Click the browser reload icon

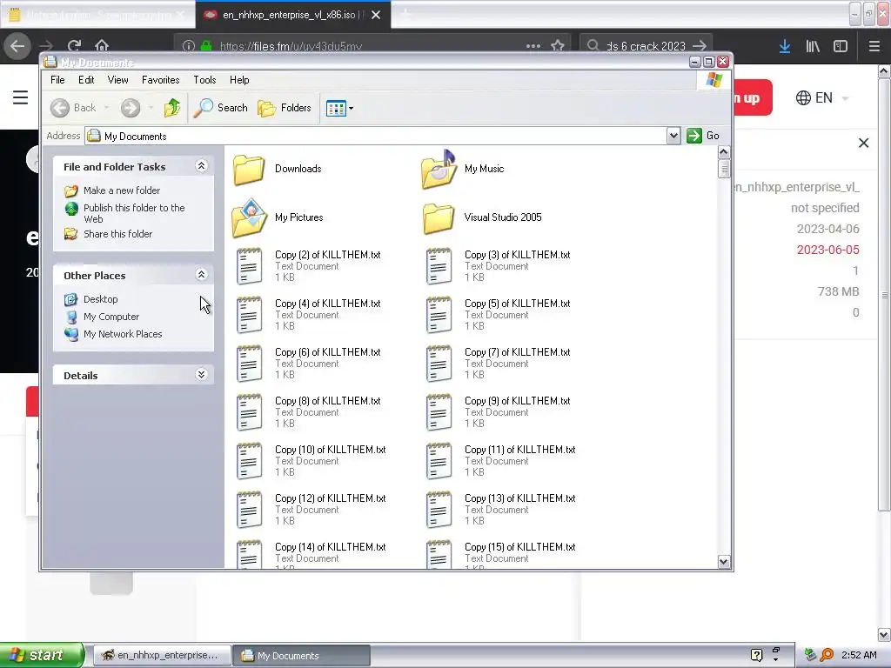[74, 45]
